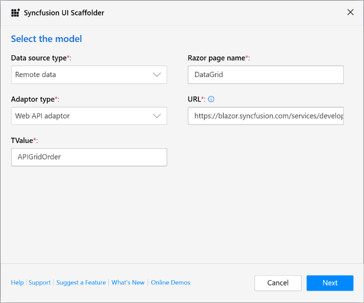Proceed with the Next button
The width and height of the screenshot is (364, 303).
click(x=329, y=283)
